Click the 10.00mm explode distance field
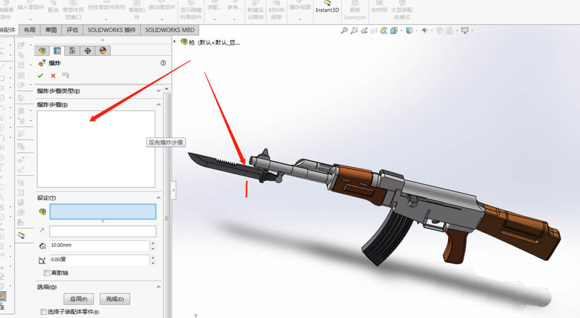 (99, 246)
